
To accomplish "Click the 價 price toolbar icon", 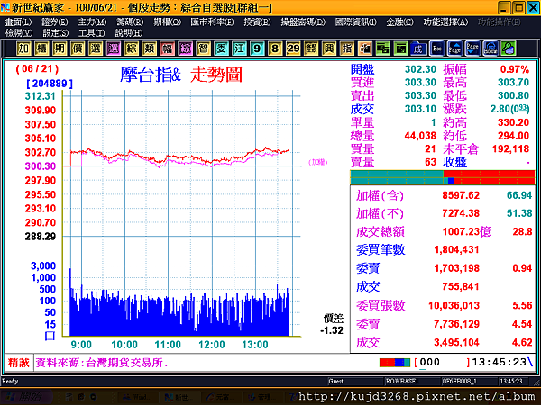I will tap(78, 49).
